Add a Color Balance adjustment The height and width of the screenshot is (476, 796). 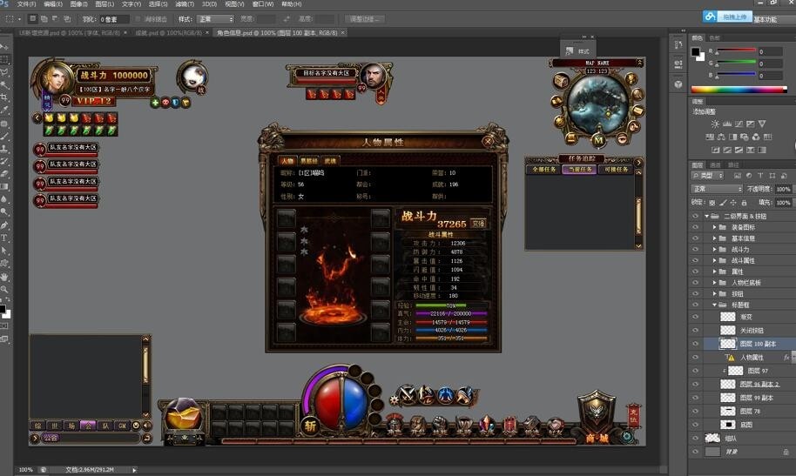[721, 137]
